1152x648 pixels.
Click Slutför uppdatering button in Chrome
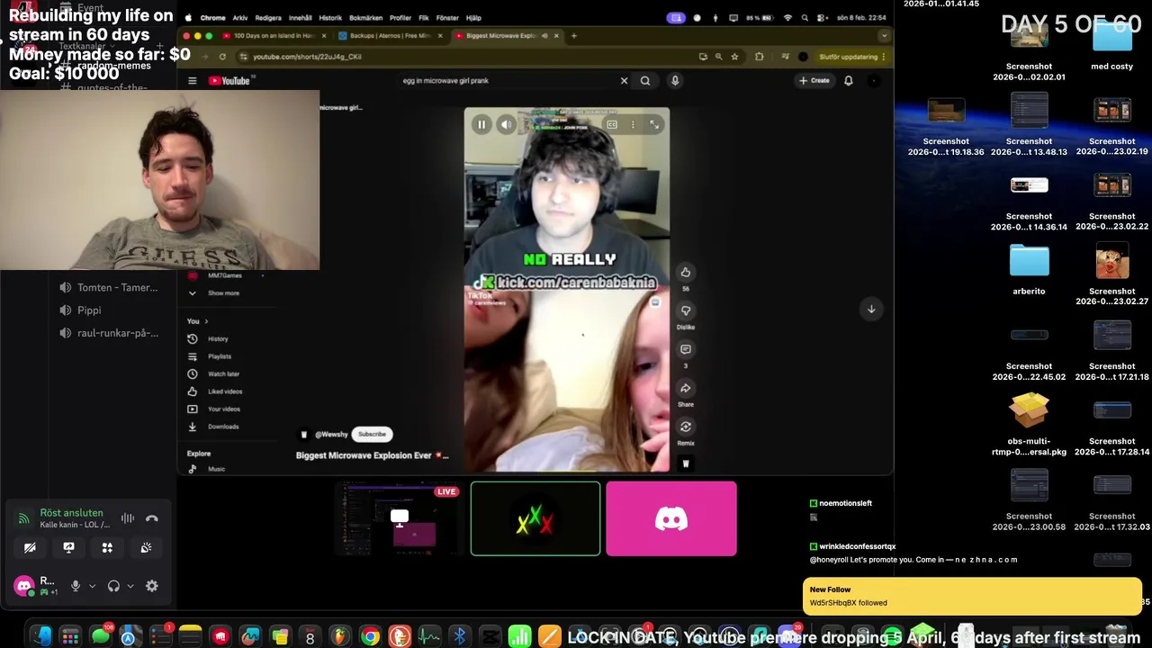click(852, 57)
